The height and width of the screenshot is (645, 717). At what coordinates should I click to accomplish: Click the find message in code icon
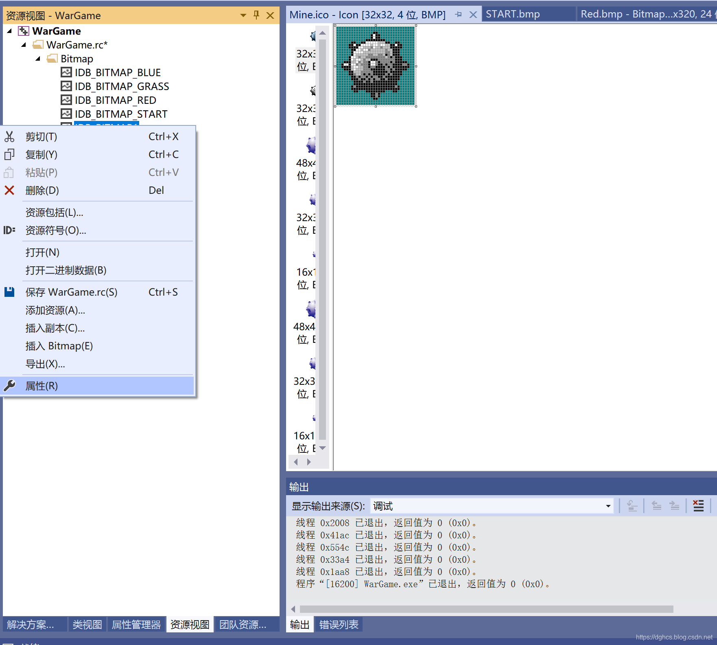(x=632, y=506)
